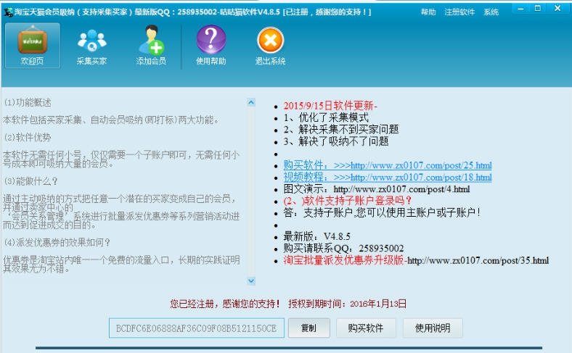Open the 欢迎页 welcome page icon
This screenshot has width=572, height=353.
pos(33,46)
